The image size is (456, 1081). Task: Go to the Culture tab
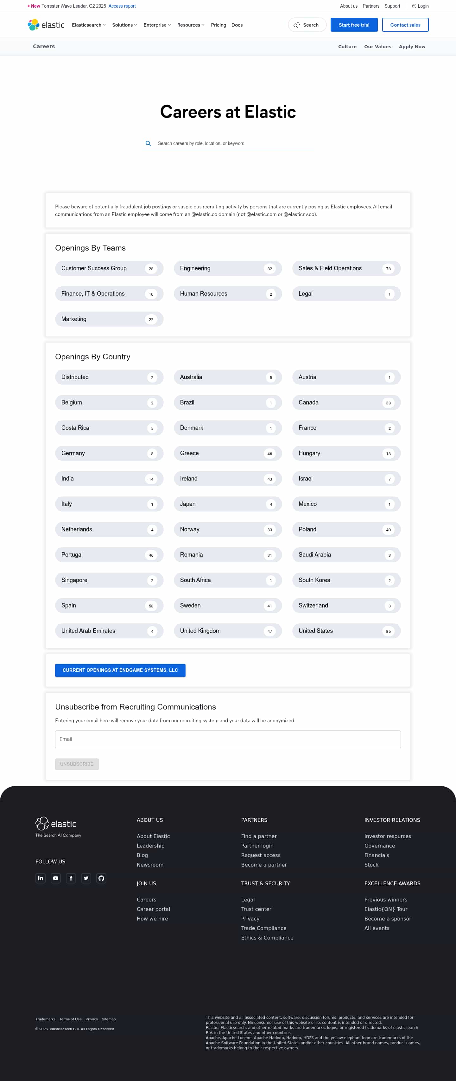[347, 47]
